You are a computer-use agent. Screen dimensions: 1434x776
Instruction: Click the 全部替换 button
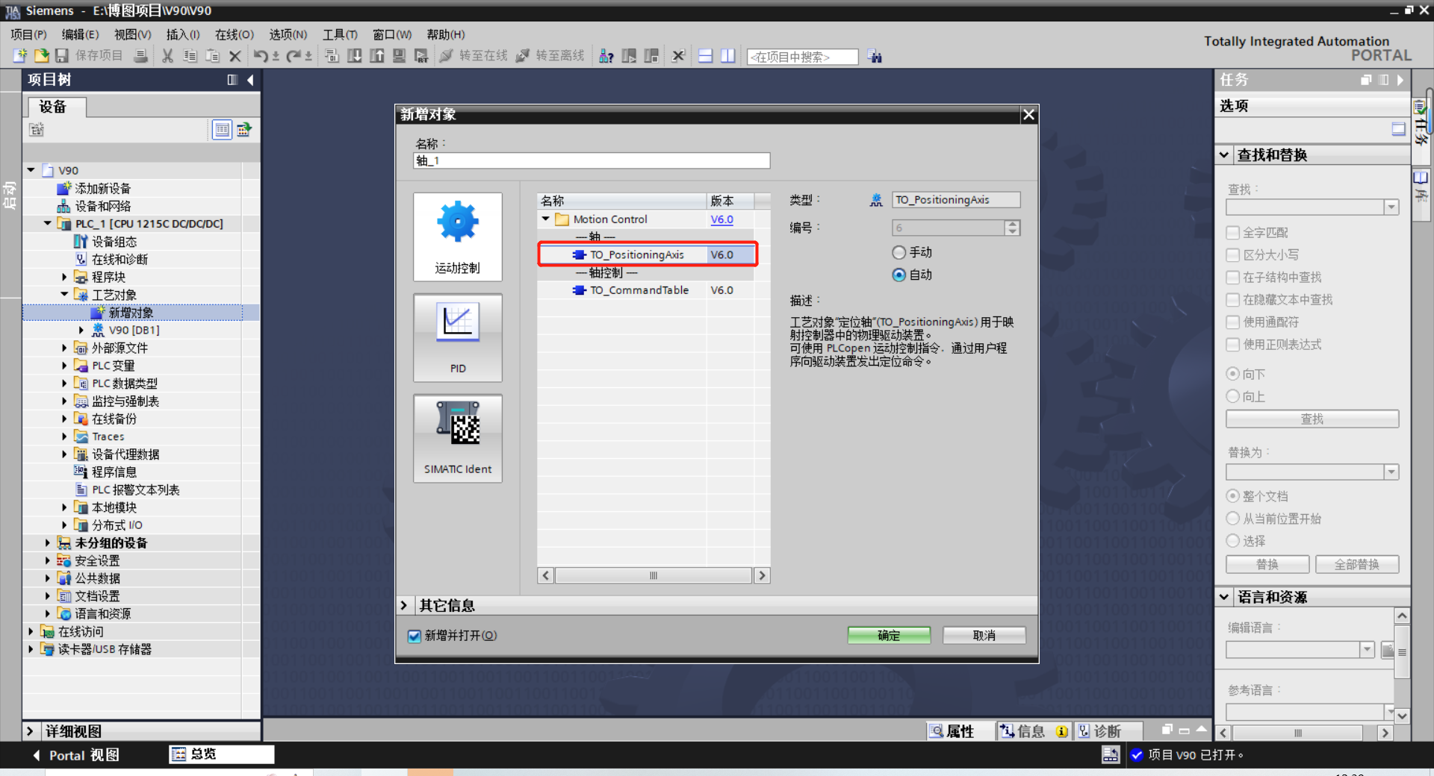(x=1357, y=564)
